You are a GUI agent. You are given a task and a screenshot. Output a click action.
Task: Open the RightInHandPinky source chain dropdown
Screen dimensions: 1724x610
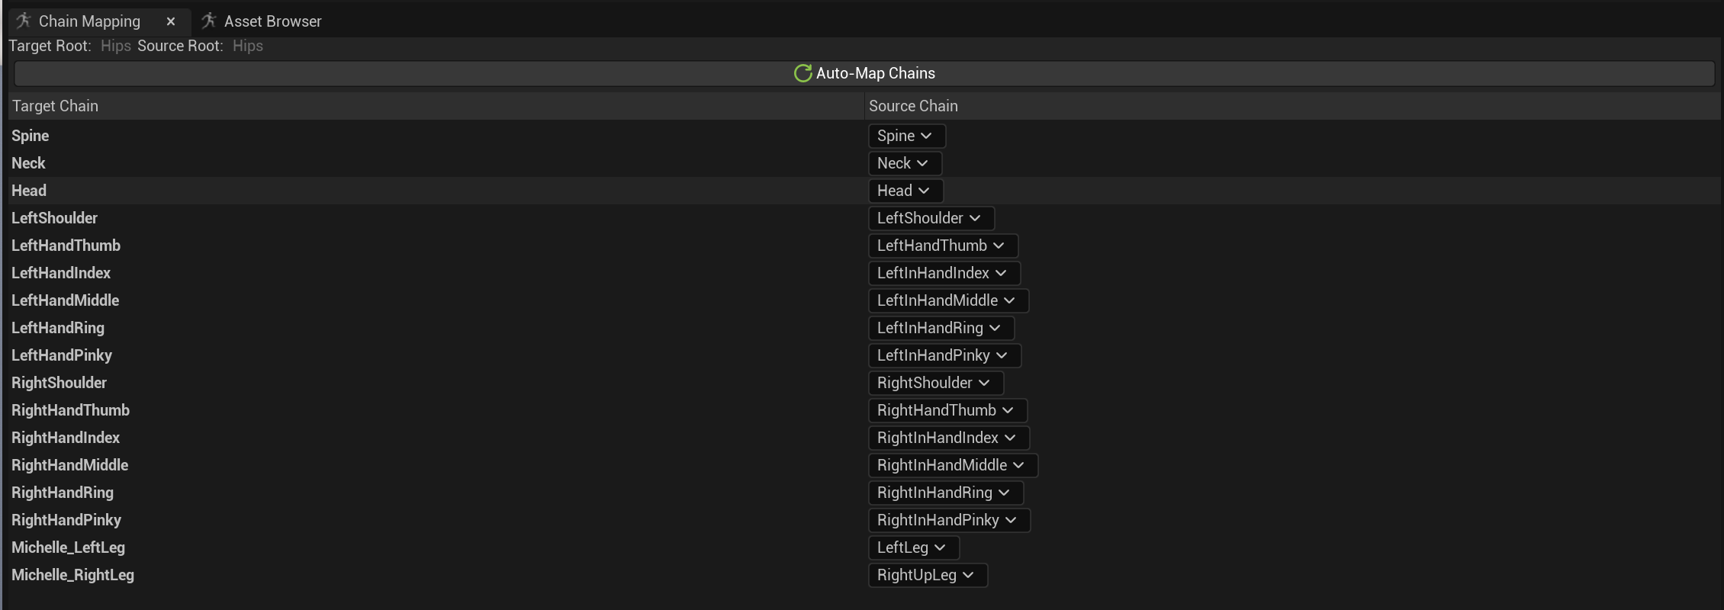point(950,520)
